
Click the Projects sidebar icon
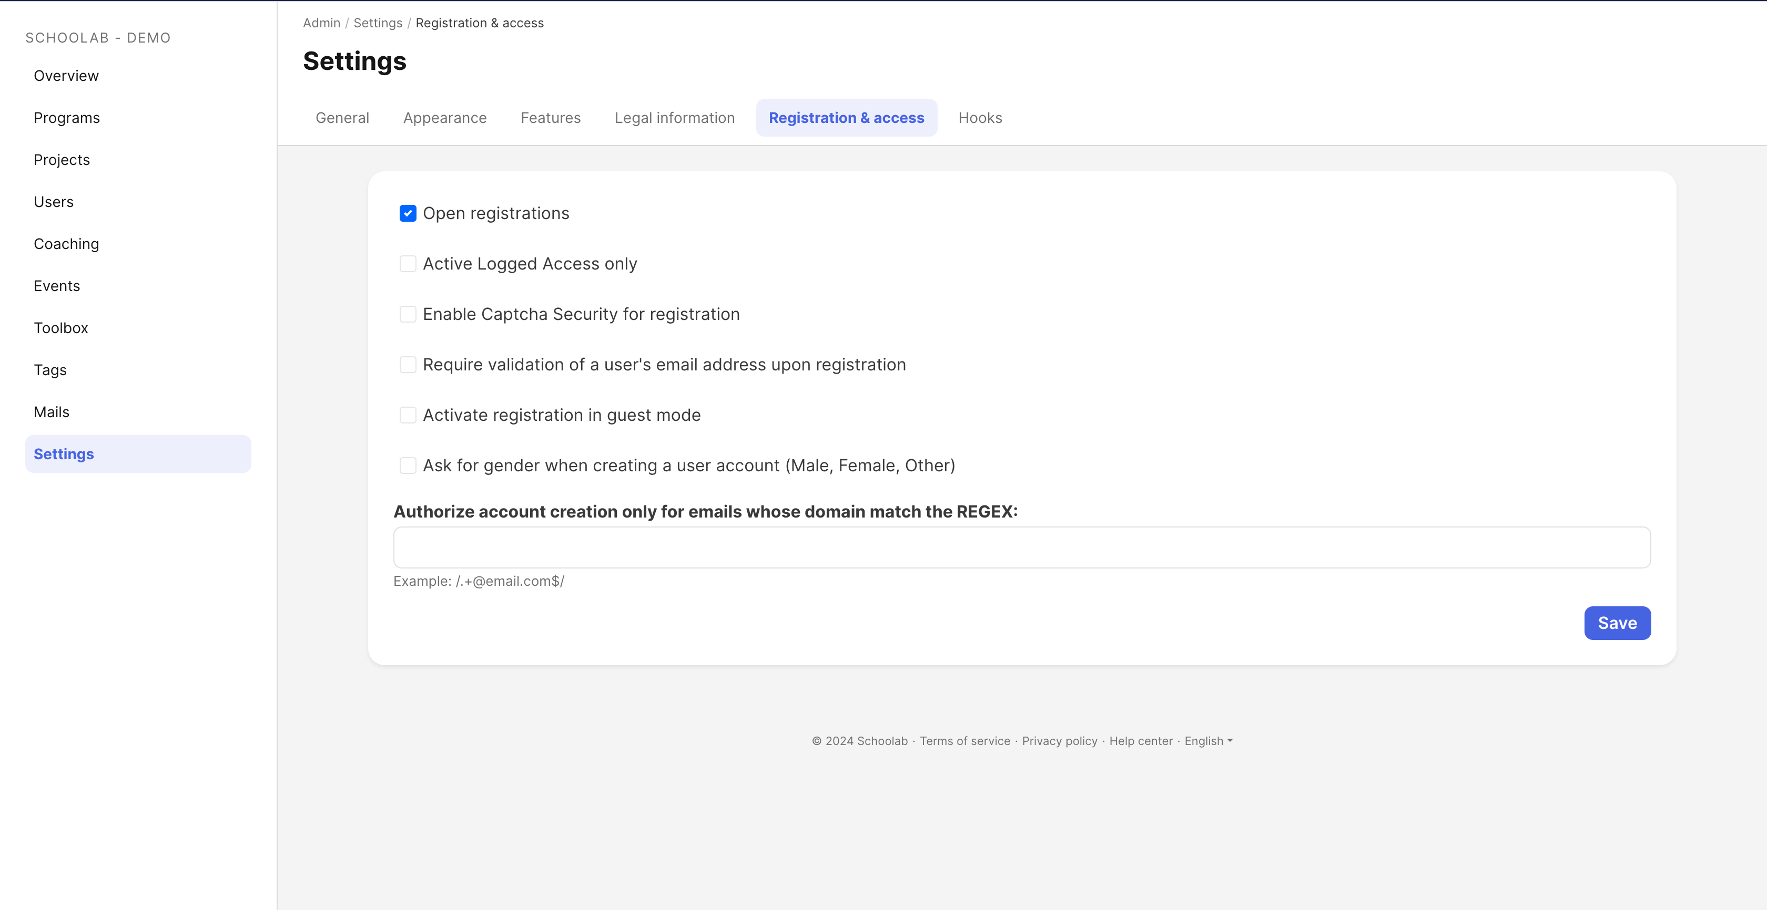(x=62, y=159)
